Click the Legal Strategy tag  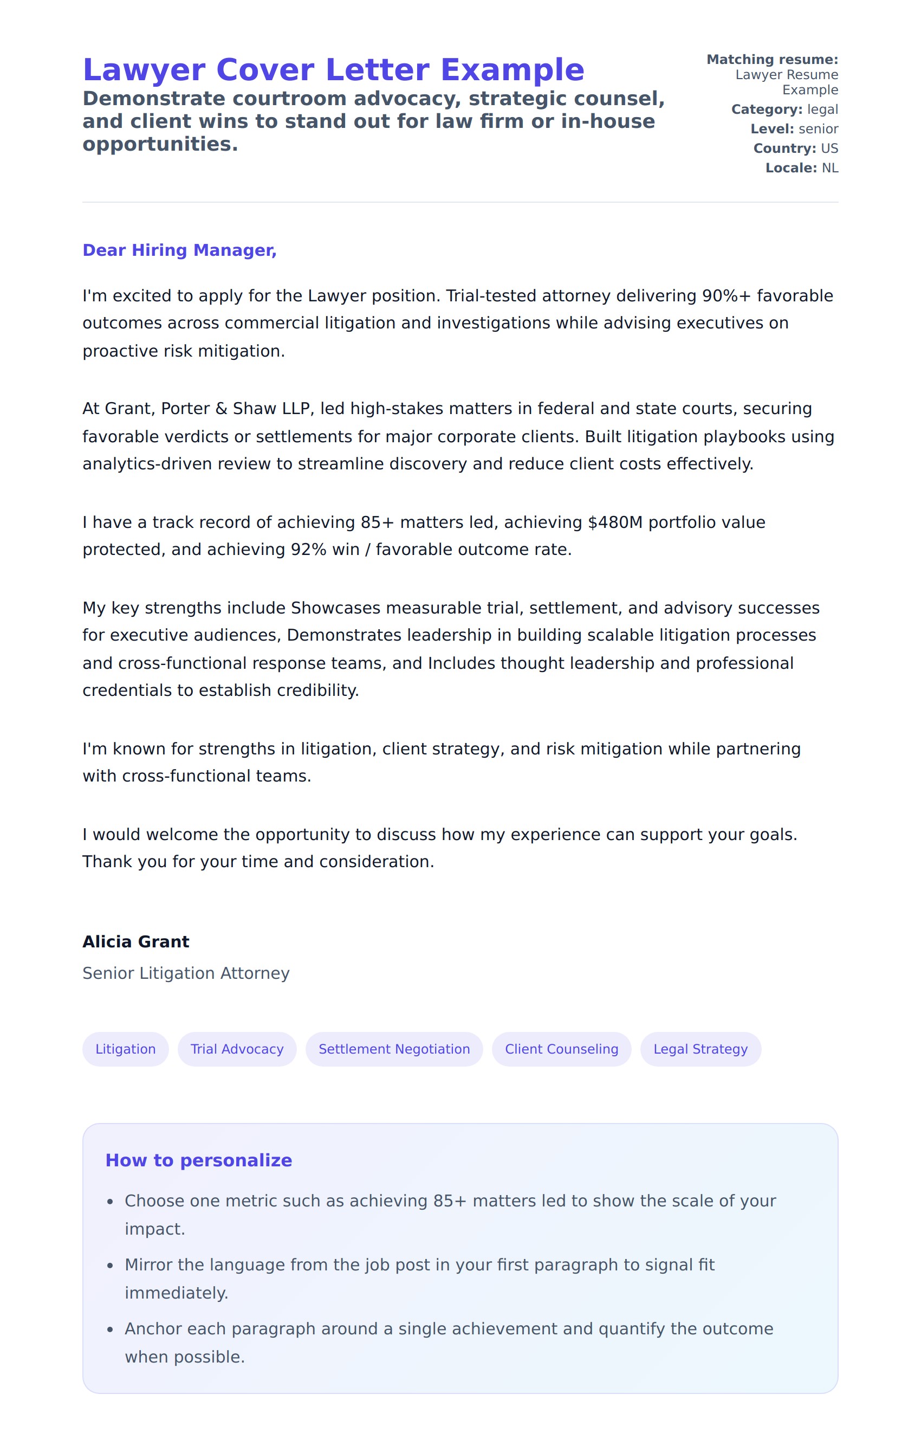click(700, 1049)
